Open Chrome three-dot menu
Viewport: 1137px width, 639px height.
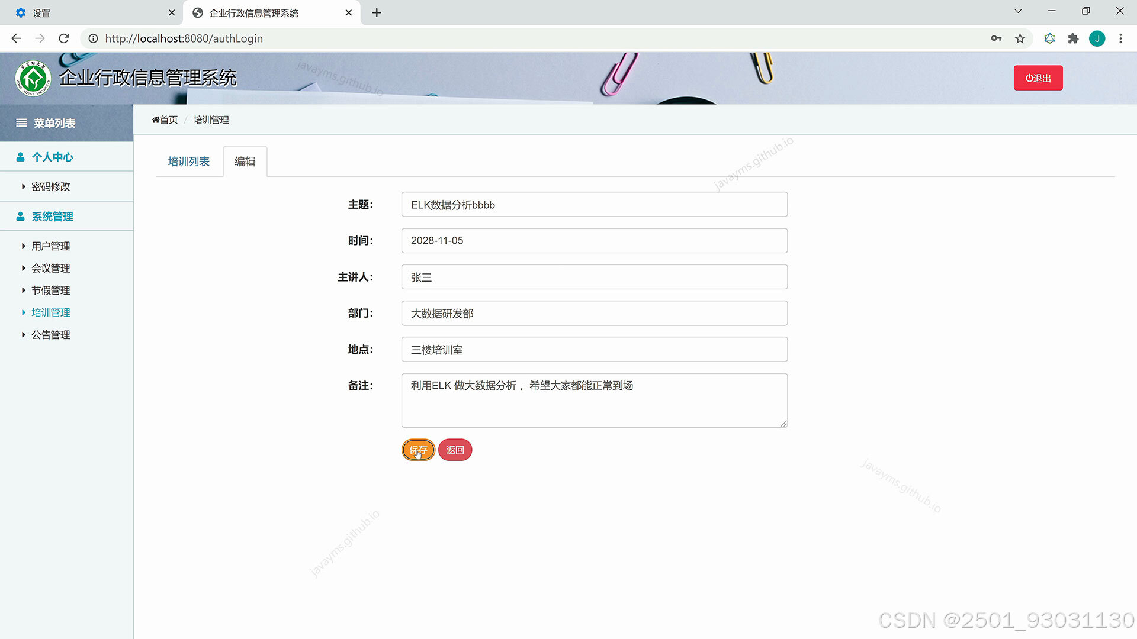coord(1120,38)
